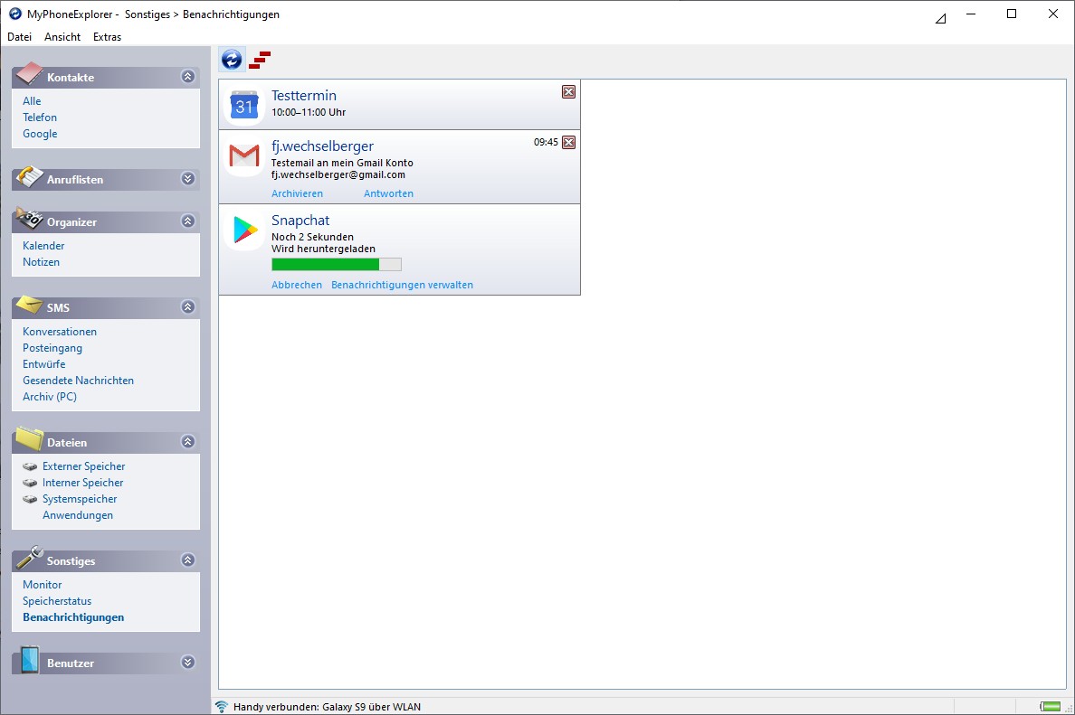Click status text 'Handy verbunden: Galaxy S9 über WLAN'
1075x715 pixels.
tap(327, 707)
